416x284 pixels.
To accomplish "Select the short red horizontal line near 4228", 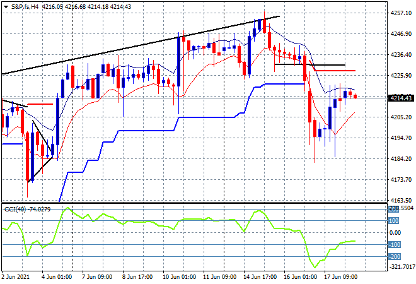I will pos(335,71).
